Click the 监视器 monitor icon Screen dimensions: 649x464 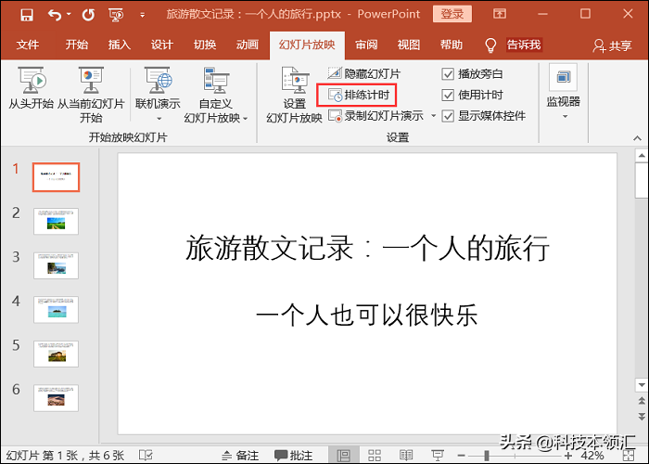click(563, 77)
